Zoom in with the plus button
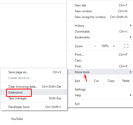Screen dimensions: 133x125 (x=114, y=46)
